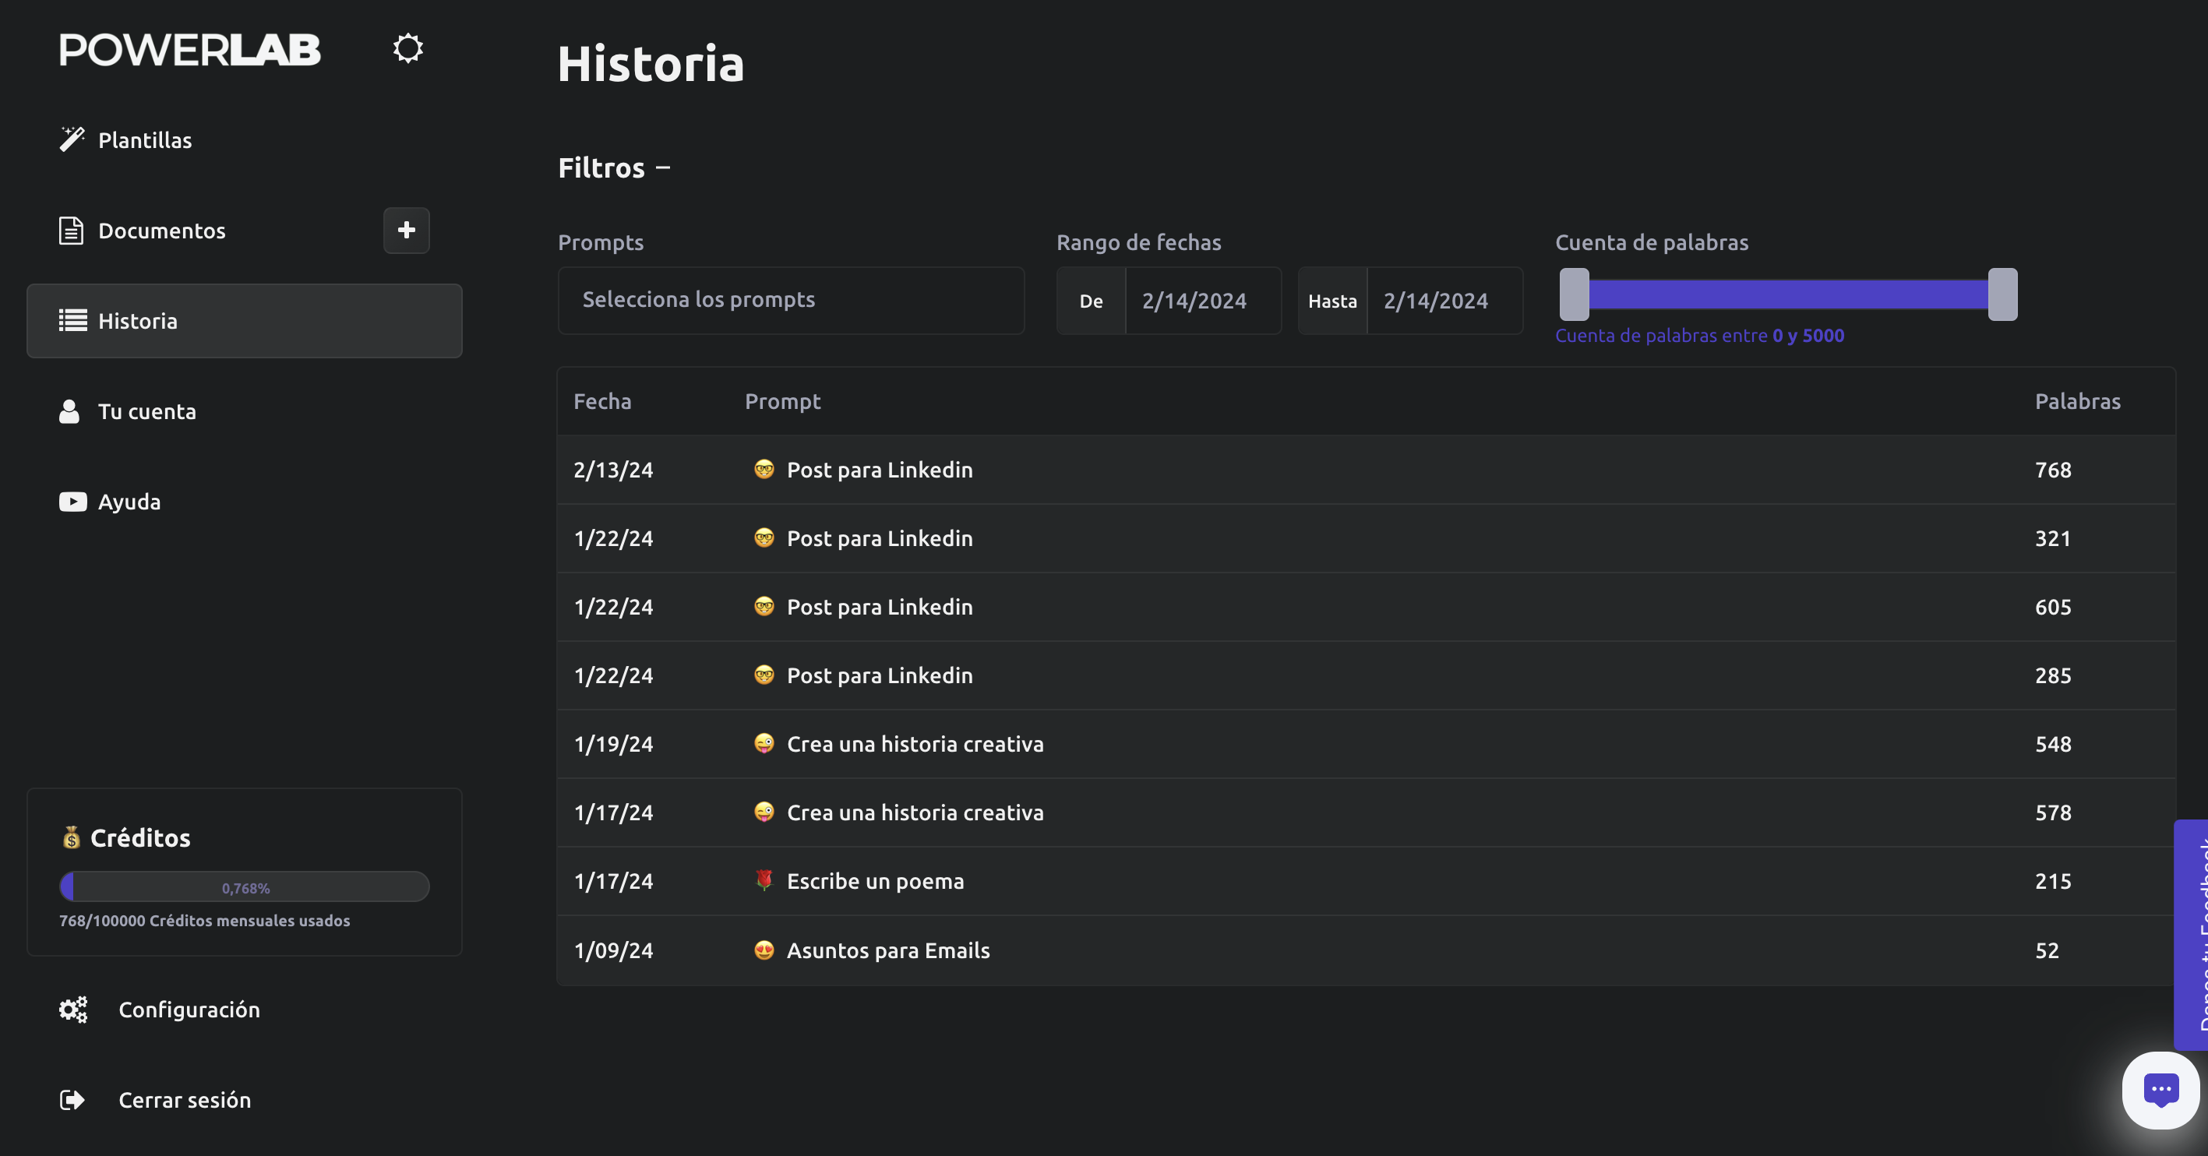Click the Palabras column header

2077,401
